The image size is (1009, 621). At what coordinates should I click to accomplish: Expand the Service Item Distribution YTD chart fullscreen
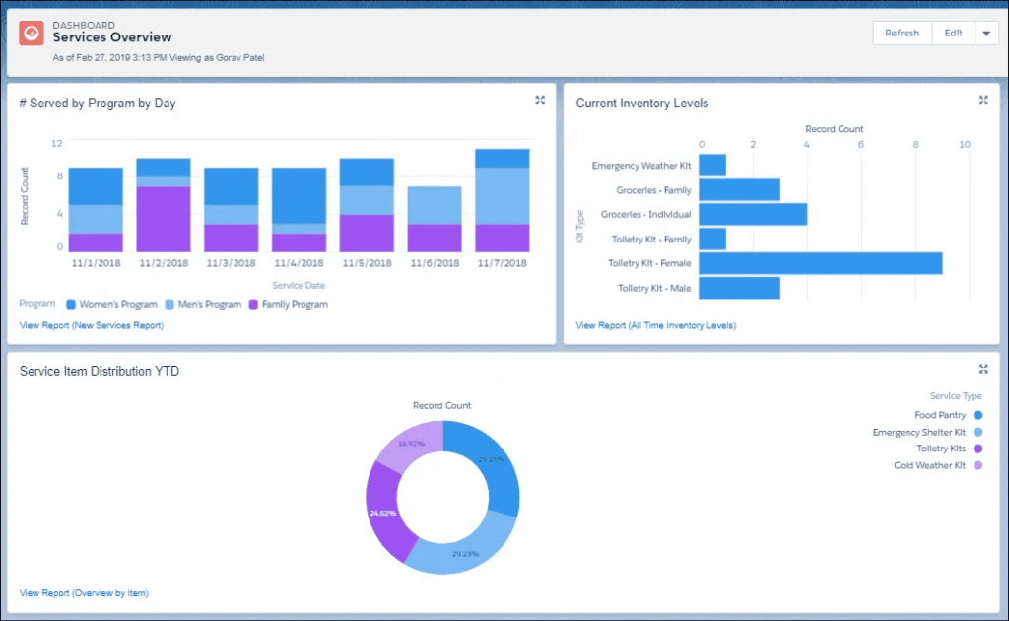point(983,369)
